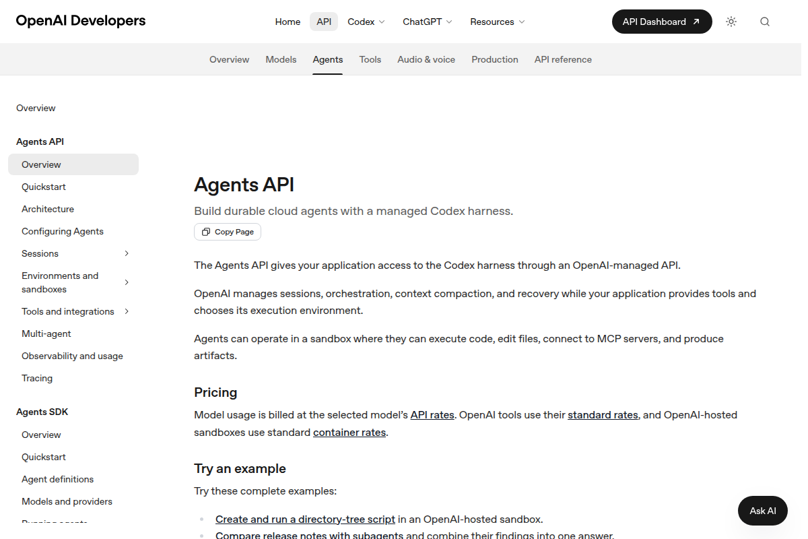Open the Multi-agent sidebar page
The width and height of the screenshot is (808, 539).
click(x=46, y=334)
